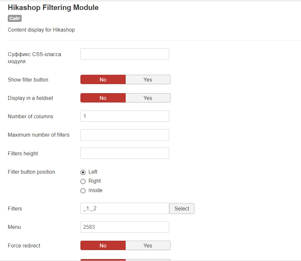
Task: Focus the CSS class suffix input field
Action: pyautogui.click(x=125, y=54)
